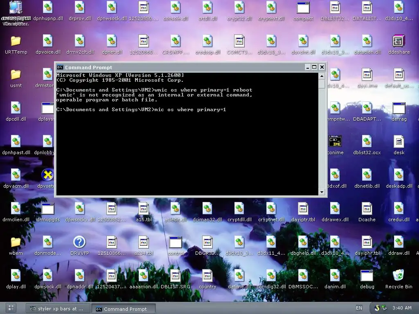This screenshot has width=419, height=314.
Task: Open the Command Prompt title bar system icon
Action: (60, 67)
